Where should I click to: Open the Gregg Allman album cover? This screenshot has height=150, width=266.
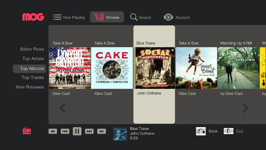(238, 68)
